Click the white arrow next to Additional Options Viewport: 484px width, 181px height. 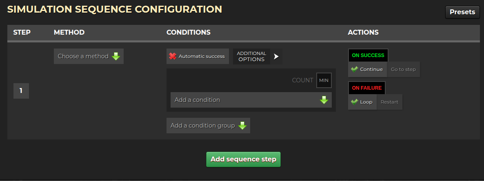coord(276,56)
